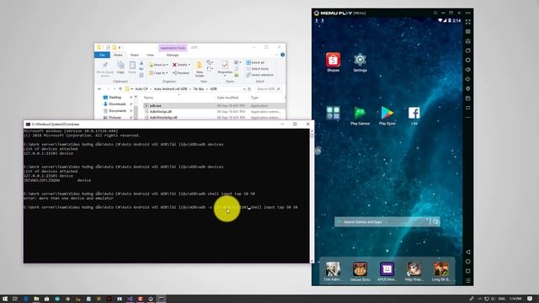Open action center notification icon
The height and width of the screenshot is (303, 539).
click(530, 299)
